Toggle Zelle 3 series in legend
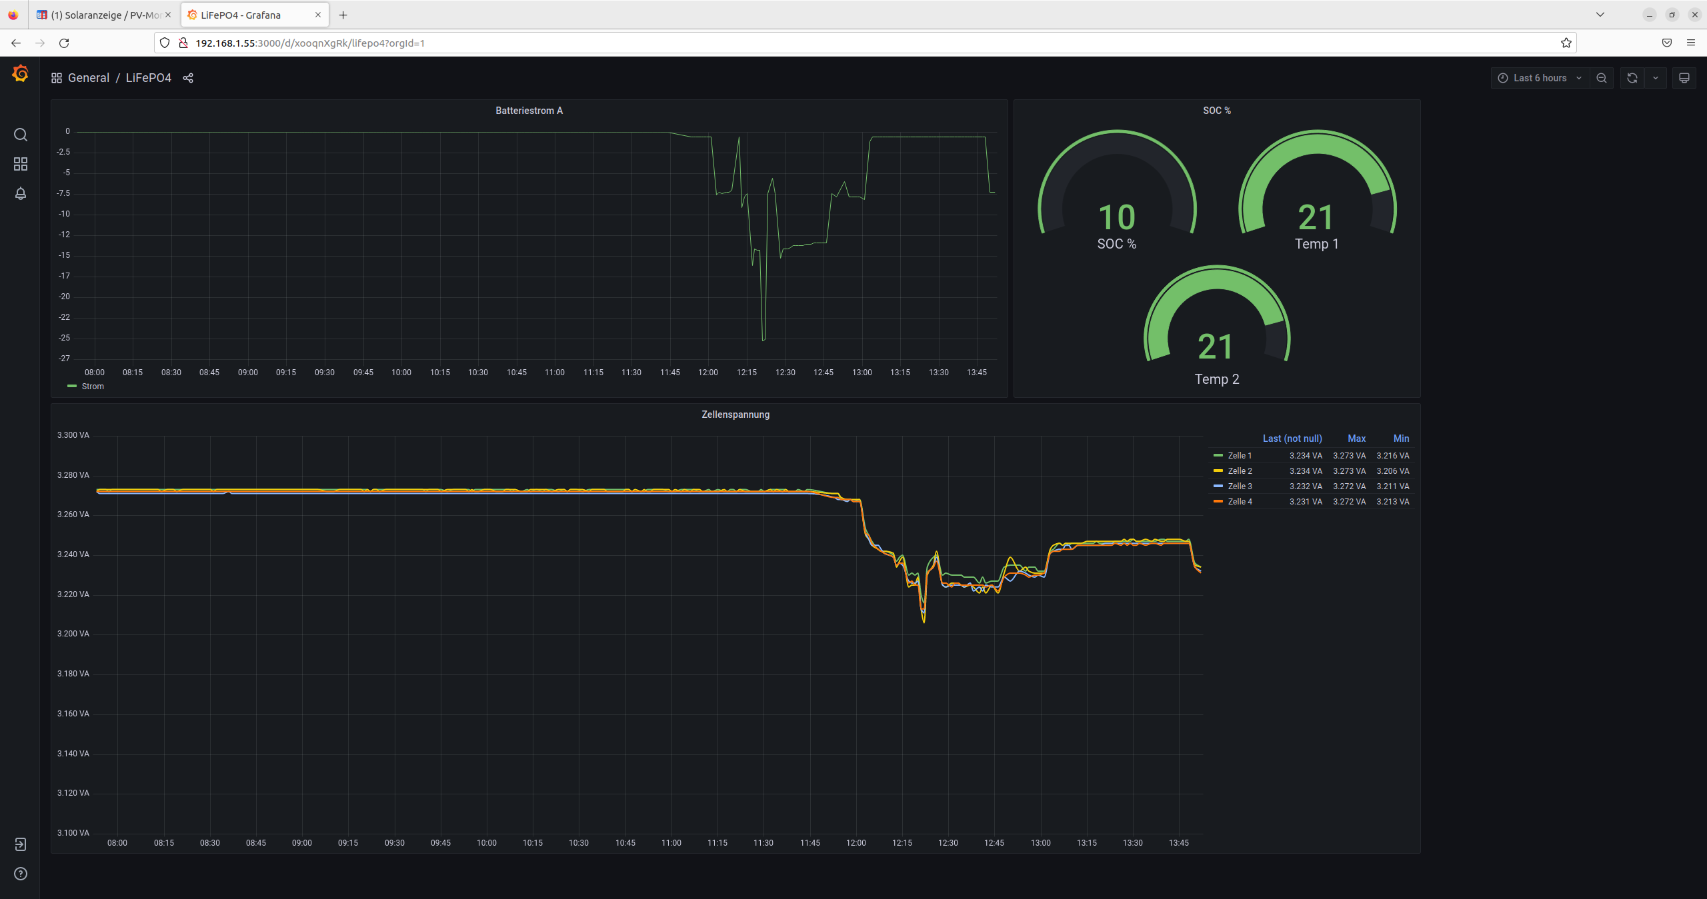This screenshot has height=899, width=1707. pyautogui.click(x=1239, y=486)
